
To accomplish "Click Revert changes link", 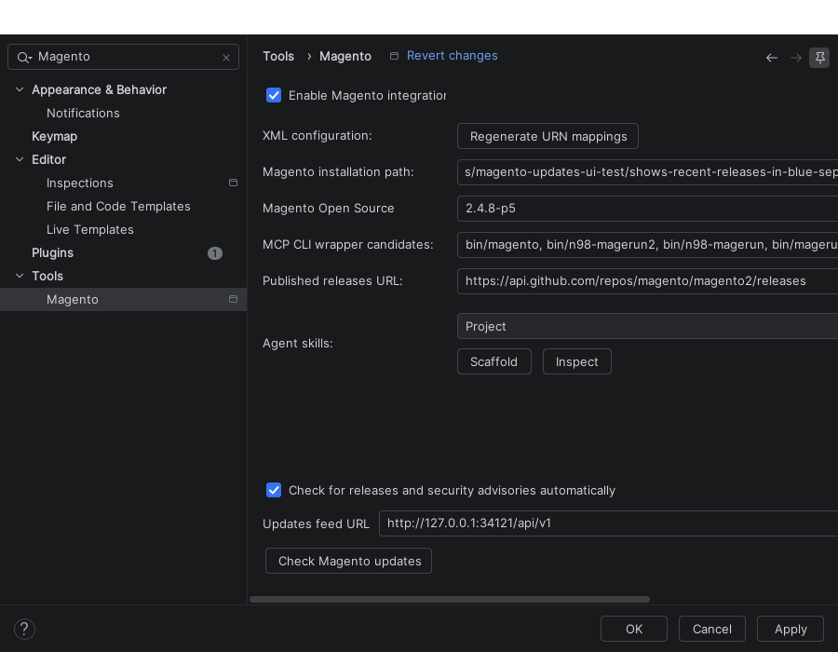I will point(453,56).
